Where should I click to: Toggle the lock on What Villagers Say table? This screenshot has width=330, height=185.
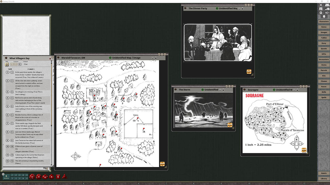pyautogui.click(x=50, y=59)
